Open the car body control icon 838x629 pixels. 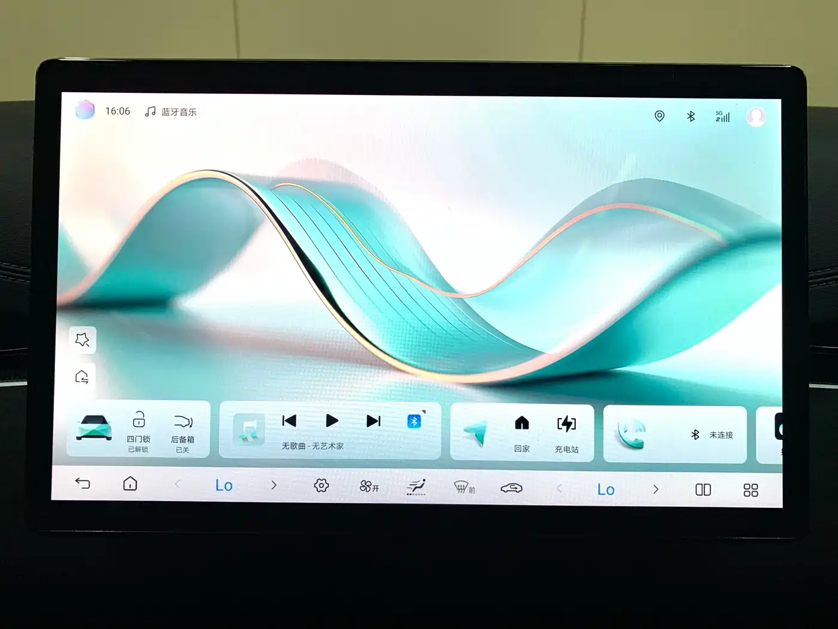pos(511,488)
